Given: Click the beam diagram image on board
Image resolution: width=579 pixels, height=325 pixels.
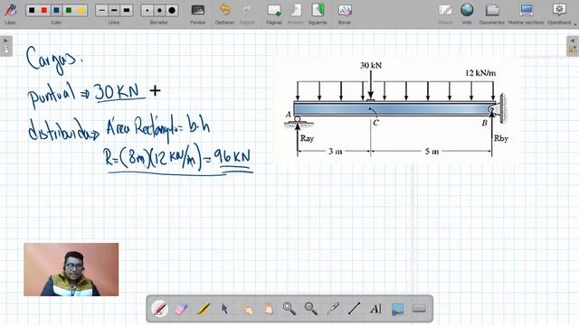Looking at the screenshot, I should point(396,110).
